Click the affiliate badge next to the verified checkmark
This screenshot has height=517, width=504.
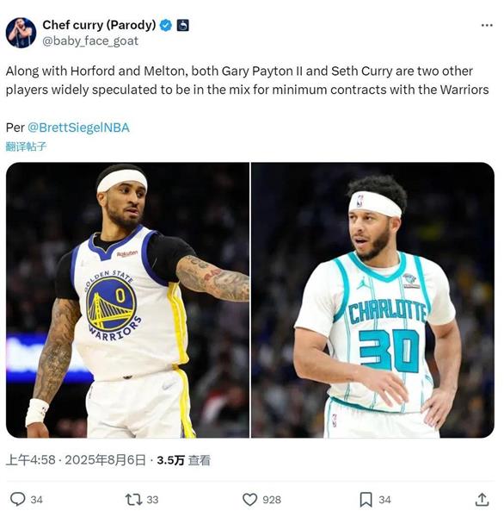point(183,25)
